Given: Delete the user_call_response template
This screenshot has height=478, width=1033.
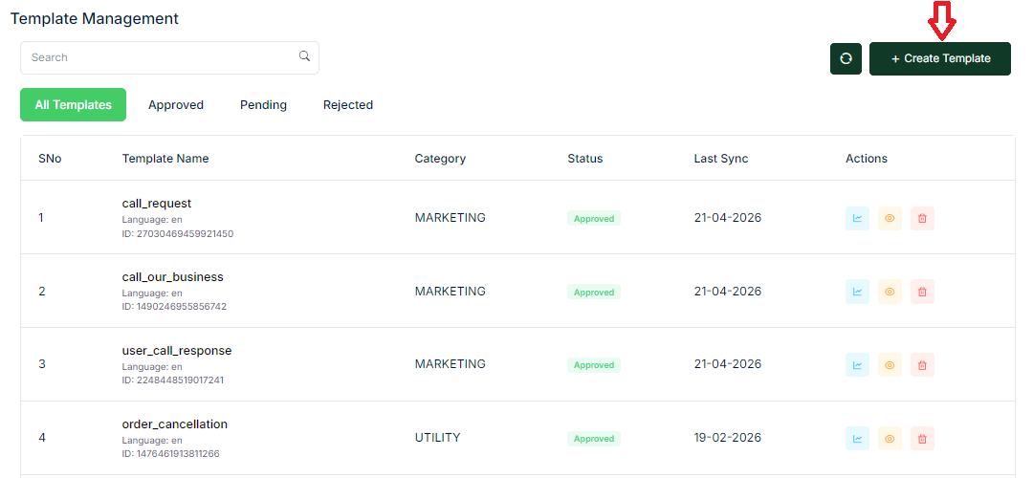Looking at the screenshot, I should tap(922, 365).
